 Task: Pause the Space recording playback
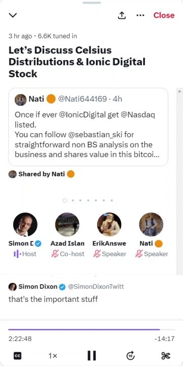[91, 355]
